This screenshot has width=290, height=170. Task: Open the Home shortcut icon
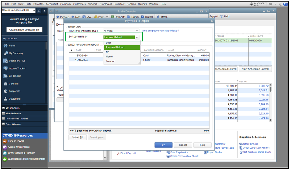(6, 46)
